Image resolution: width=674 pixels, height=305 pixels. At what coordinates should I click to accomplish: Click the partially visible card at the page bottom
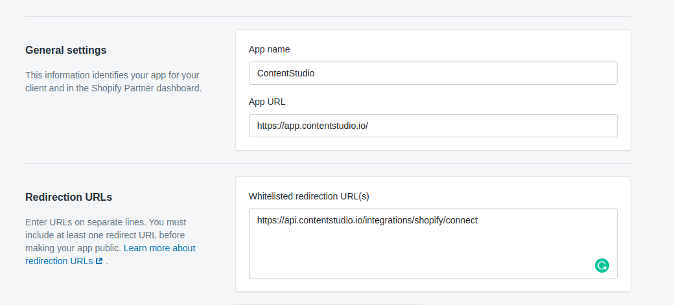point(328,304)
